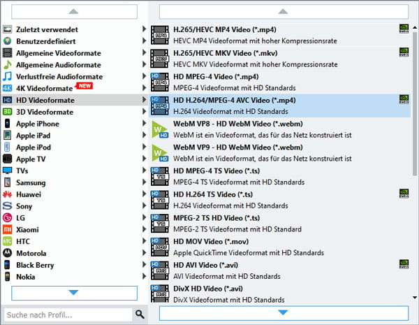419x325 pixels.
Task: Select HD H.264 TS Video (*.ts)
Action: [x=280, y=200]
